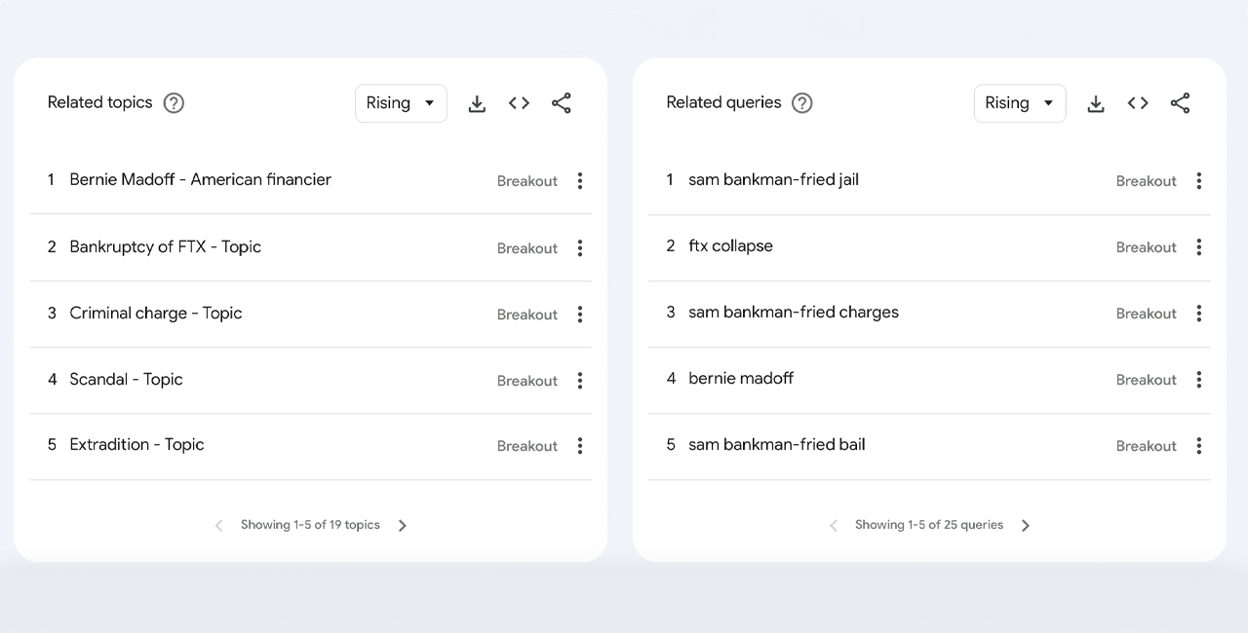Open more options for ftx collapse query
The width and height of the screenshot is (1248, 633).
1198,247
